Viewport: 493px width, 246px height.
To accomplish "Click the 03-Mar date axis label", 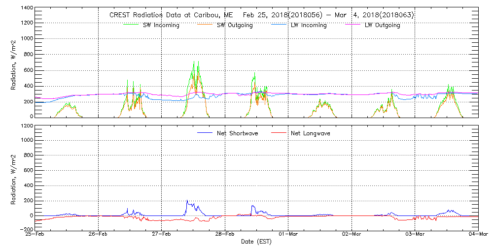I will (415, 235).
